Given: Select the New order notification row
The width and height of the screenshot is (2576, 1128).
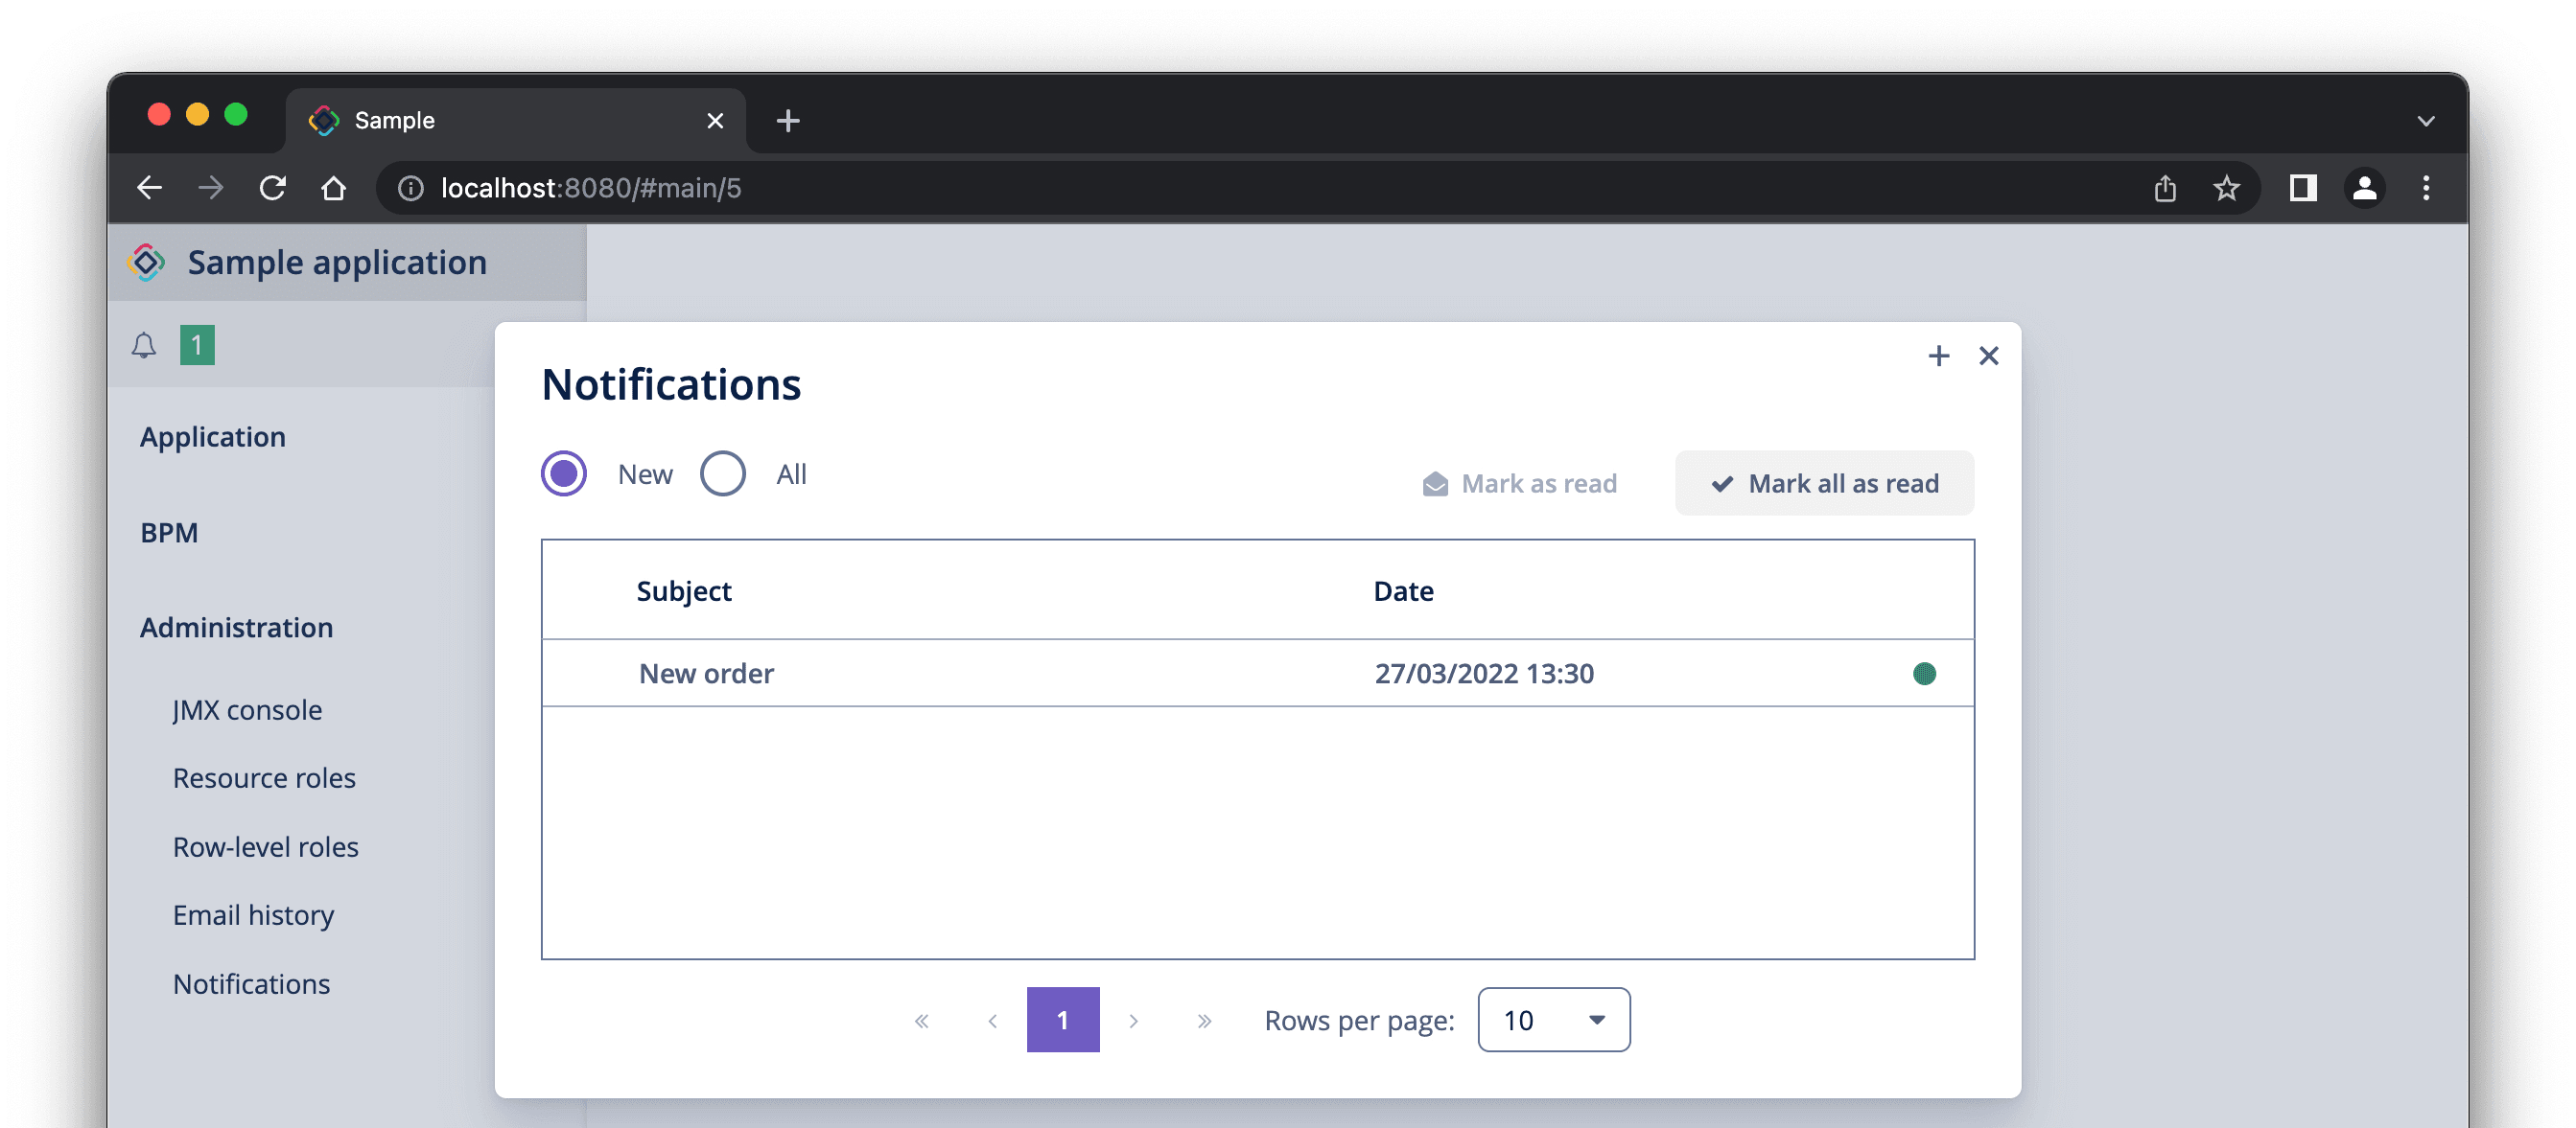Looking at the screenshot, I should [x=1257, y=674].
